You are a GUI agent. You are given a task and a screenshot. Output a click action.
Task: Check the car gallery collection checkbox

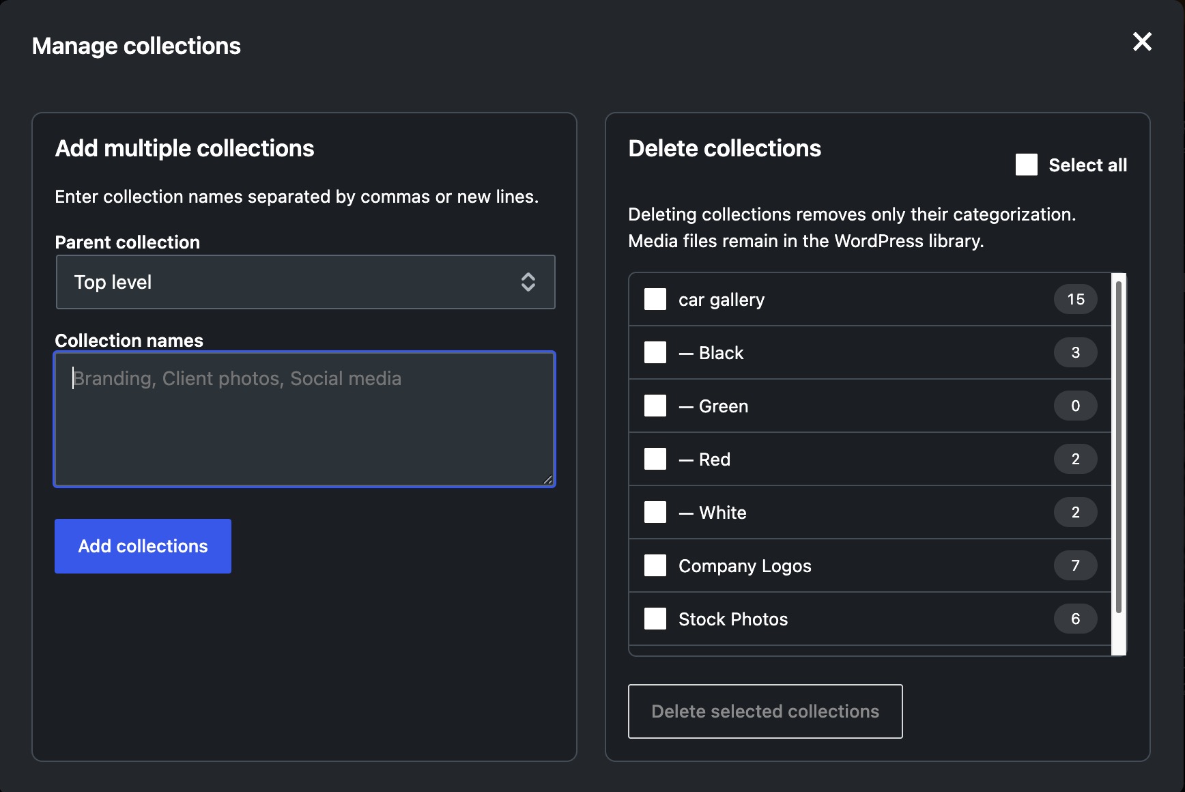tap(655, 299)
